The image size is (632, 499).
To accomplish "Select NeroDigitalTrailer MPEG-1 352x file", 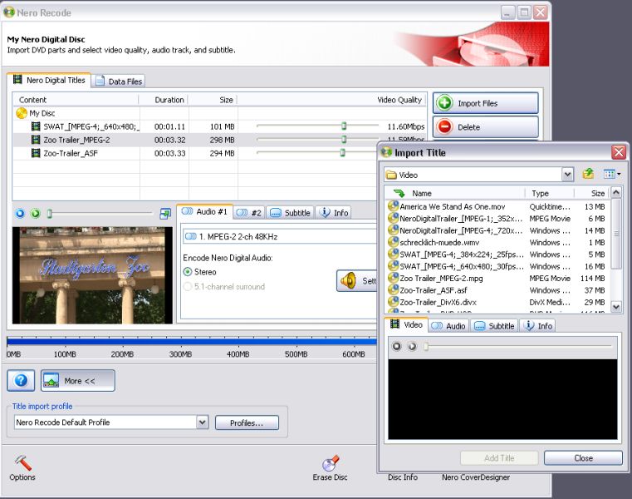I will (x=497, y=219).
